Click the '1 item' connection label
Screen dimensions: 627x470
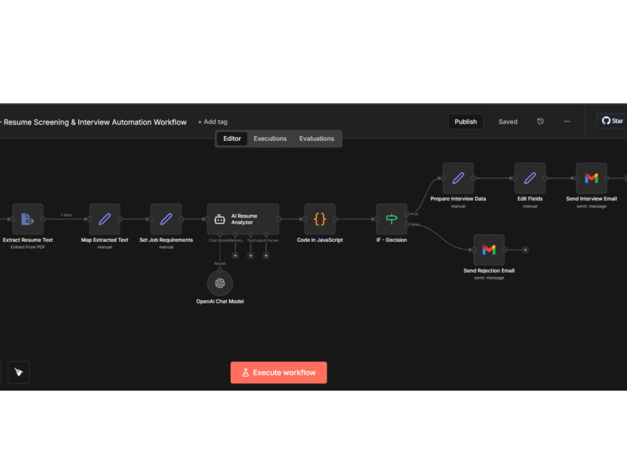[66, 215]
